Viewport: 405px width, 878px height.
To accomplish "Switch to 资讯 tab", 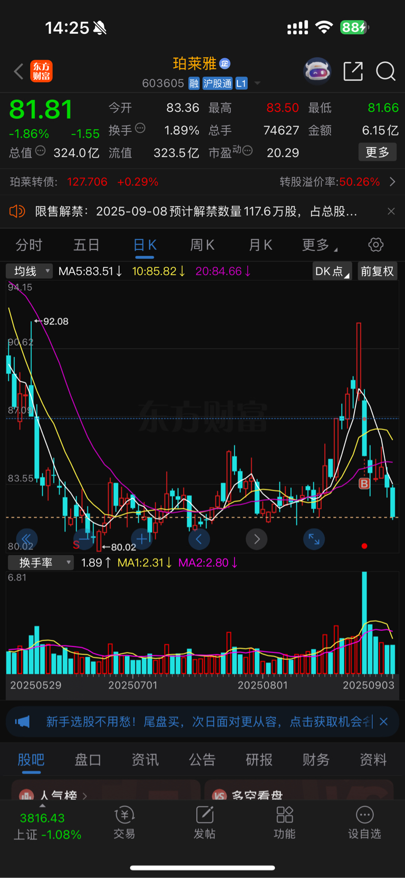I will (145, 760).
